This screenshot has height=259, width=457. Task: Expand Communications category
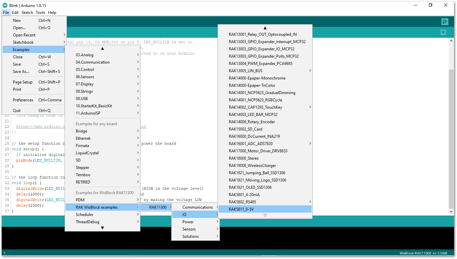click(x=196, y=207)
